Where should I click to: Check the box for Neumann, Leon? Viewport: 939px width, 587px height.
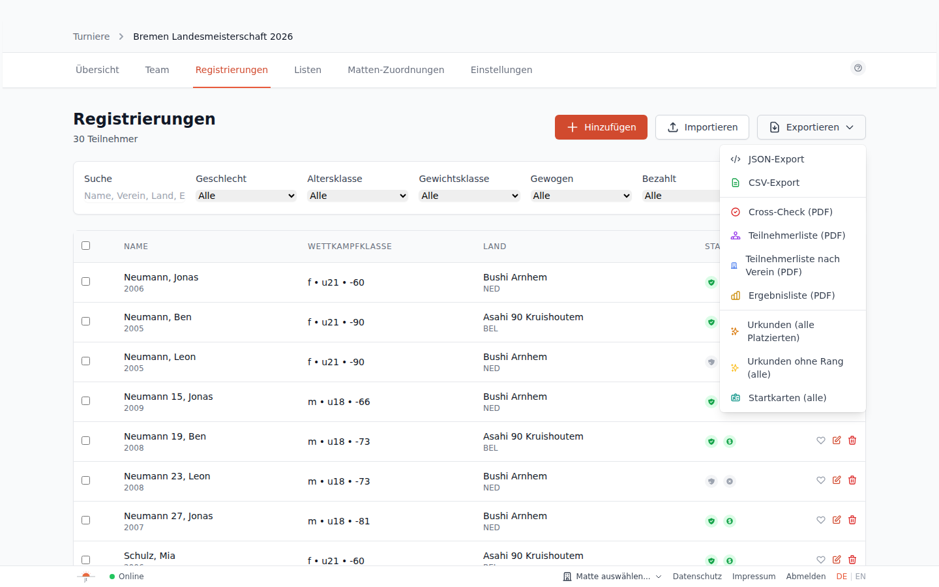click(85, 361)
